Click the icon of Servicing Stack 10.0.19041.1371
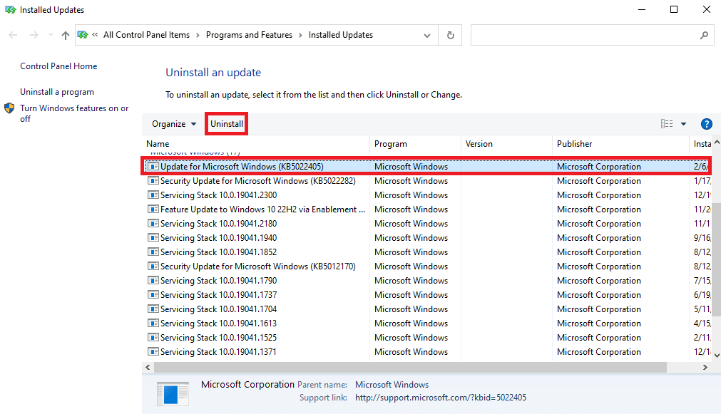The width and height of the screenshot is (721, 414). 153,351
